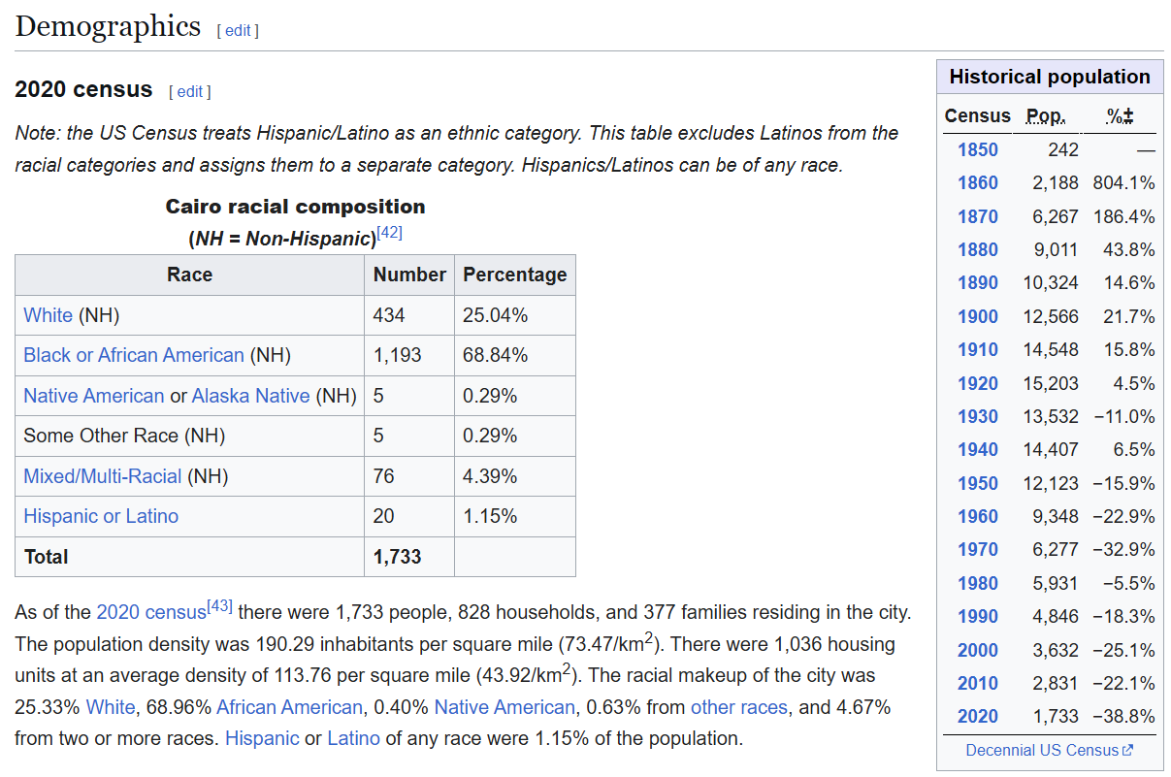Select the 68.84% percentage cell

coord(515,355)
